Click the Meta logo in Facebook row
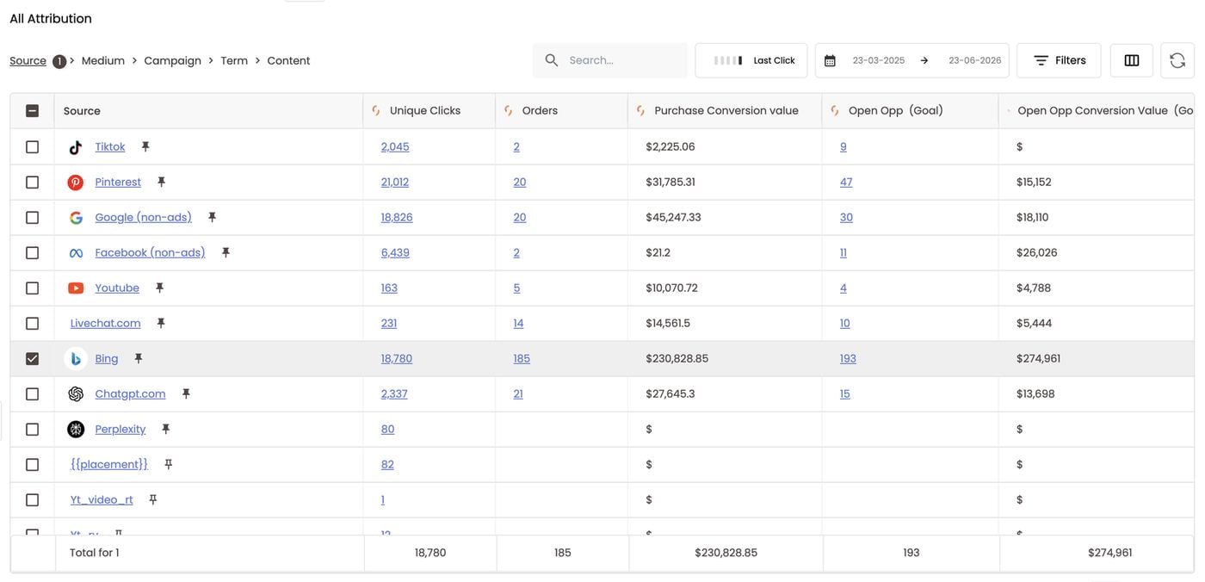 (x=76, y=253)
